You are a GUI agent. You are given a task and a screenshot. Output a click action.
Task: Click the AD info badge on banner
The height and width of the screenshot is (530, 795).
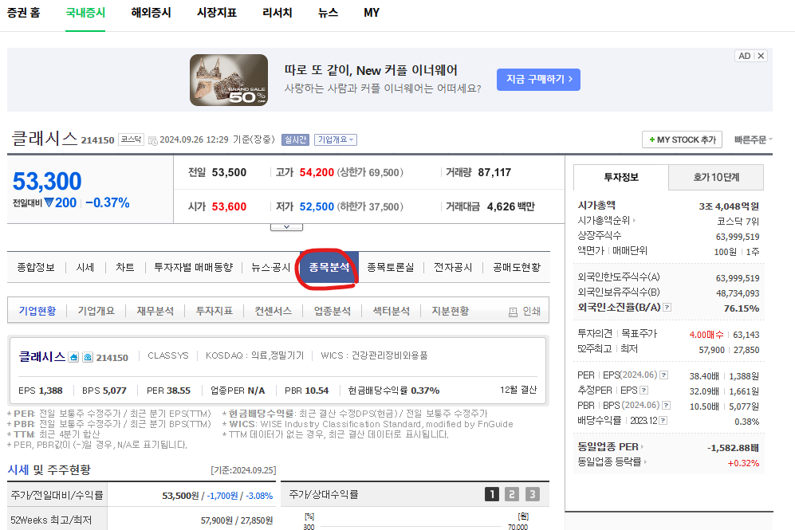(744, 56)
